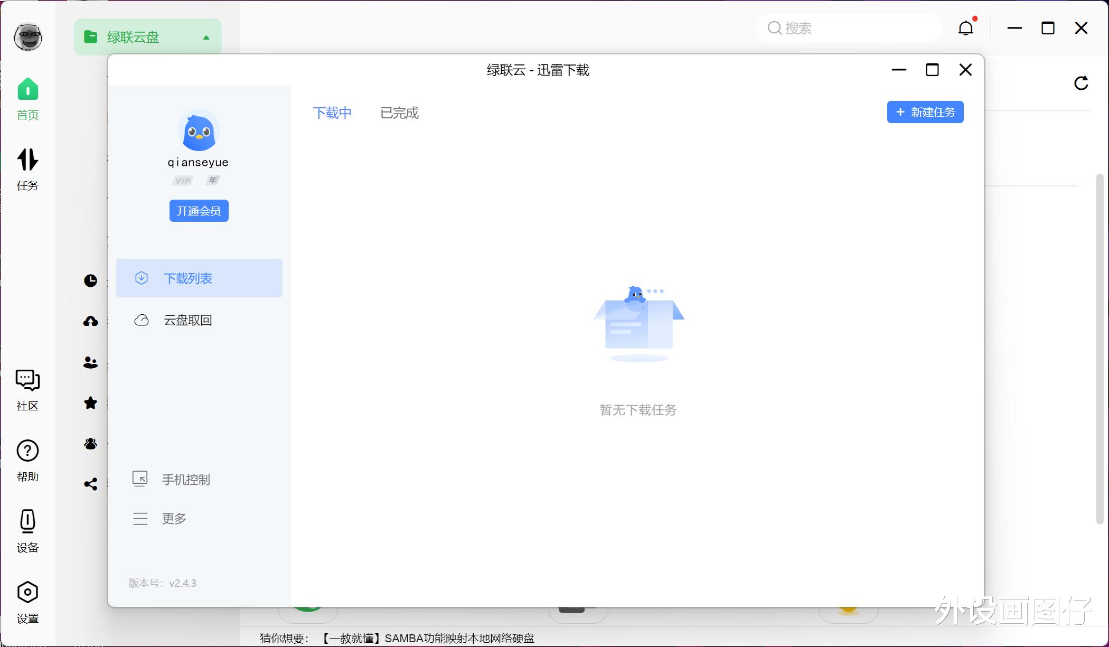Screen dimensions: 1109x647
Task: Click the 开通会员 button
Action: pos(199,211)
